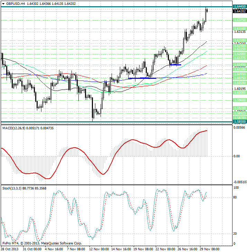This screenshot has width=247, height=252.
Task: Select the 1.58700 level label
Action: [x=240, y=118]
